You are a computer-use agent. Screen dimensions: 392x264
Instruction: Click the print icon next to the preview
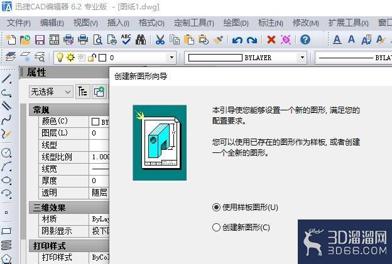[83, 40]
